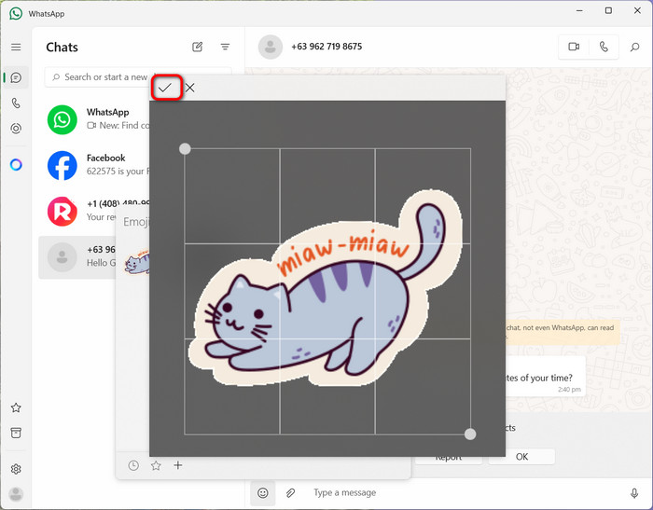Show starred messages from the sidebar
The height and width of the screenshot is (510, 653).
[16, 407]
